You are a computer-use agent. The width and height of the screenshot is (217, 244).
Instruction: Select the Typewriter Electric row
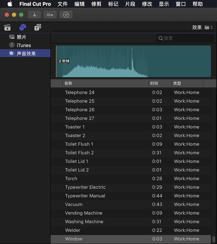click(x=131, y=187)
